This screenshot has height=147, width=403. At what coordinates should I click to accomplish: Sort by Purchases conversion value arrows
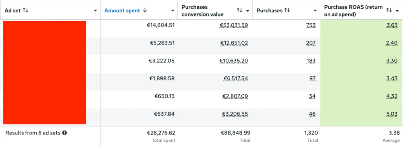tap(239, 10)
